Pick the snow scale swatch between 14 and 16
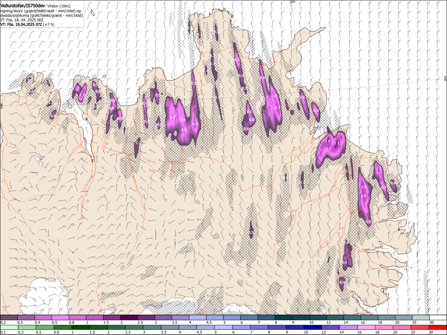This screenshot has height=335, width=447. tap(352, 318)
